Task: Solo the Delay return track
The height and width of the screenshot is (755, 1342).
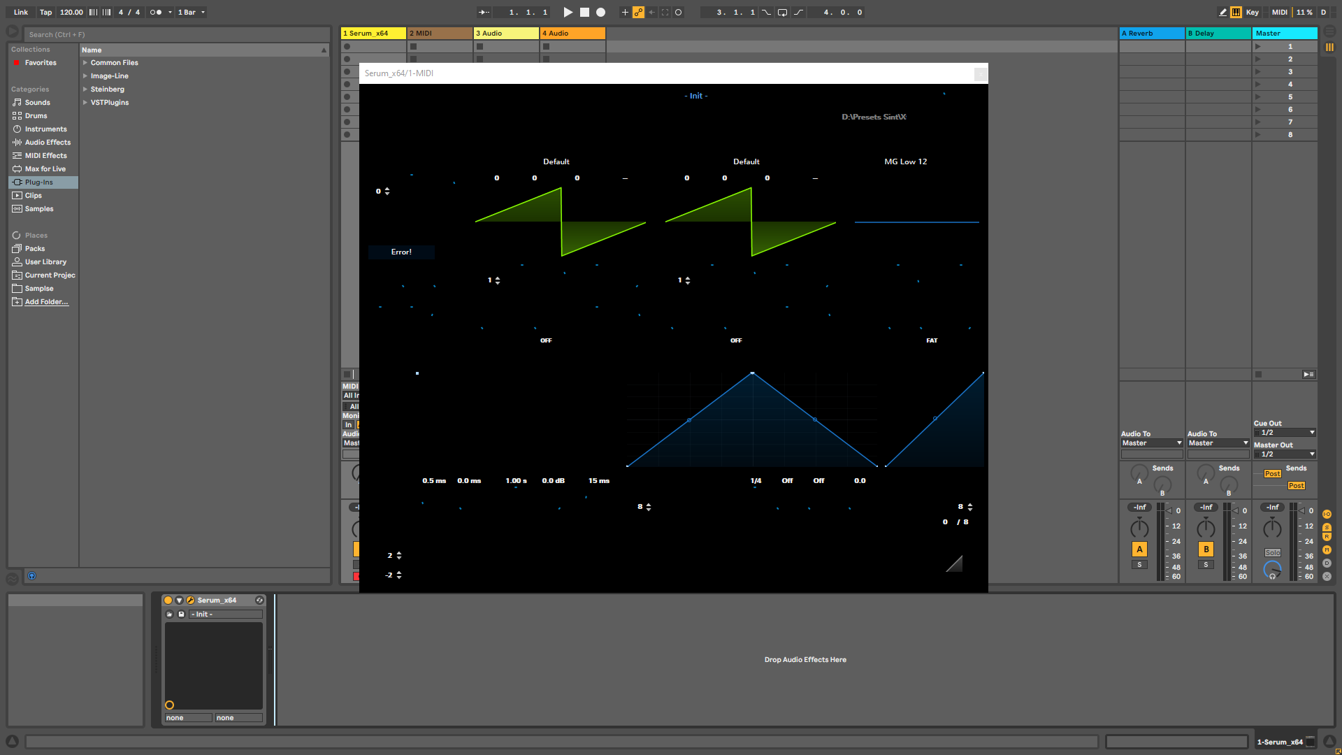Action: point(1206,565)
